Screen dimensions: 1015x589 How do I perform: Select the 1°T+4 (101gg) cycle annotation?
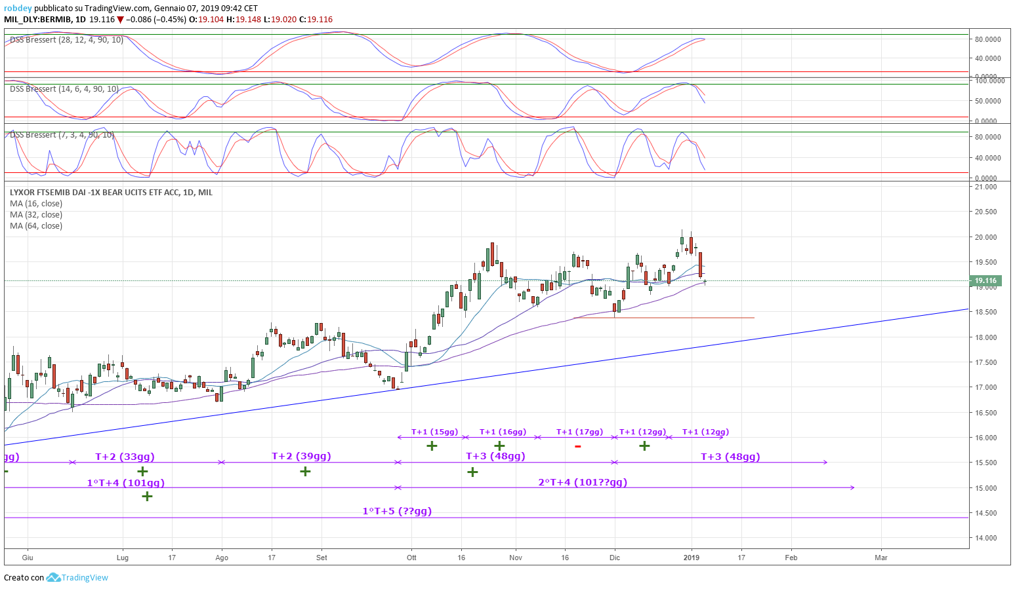126,483
